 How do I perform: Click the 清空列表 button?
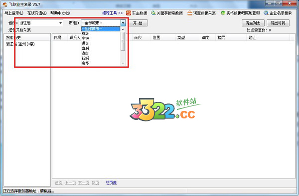click(253, 23)
